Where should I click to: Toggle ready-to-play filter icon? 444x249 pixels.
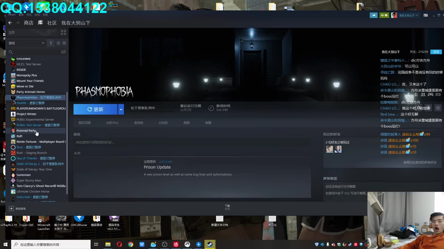click(64, 43)
